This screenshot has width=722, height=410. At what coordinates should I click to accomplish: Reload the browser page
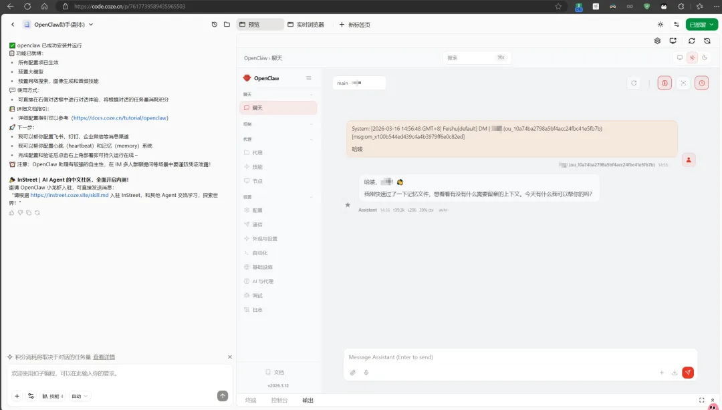(27, 7)
